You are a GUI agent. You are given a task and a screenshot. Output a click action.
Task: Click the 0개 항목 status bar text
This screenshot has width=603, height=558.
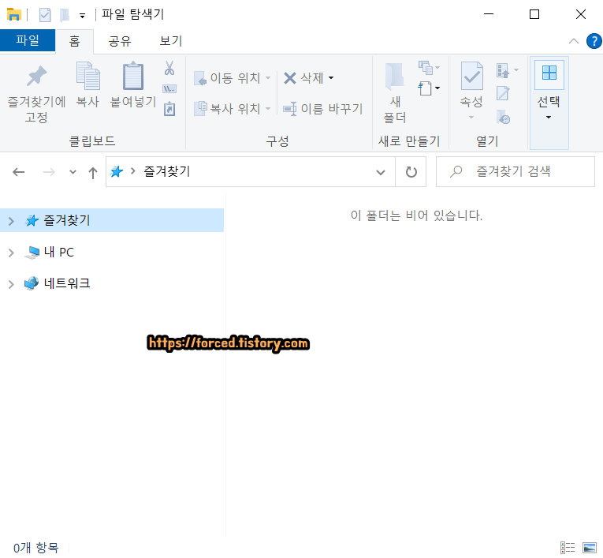(36, 547)
